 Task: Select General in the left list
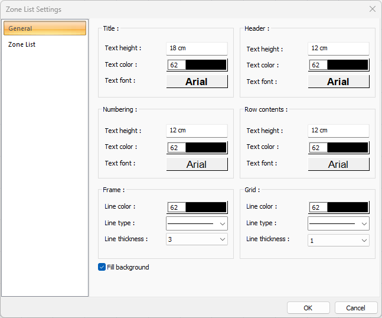[x=45, y=28]
